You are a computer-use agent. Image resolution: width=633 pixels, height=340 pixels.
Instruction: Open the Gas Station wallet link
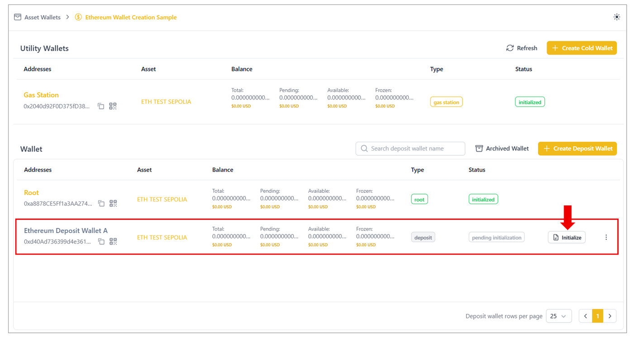[41, 95]
